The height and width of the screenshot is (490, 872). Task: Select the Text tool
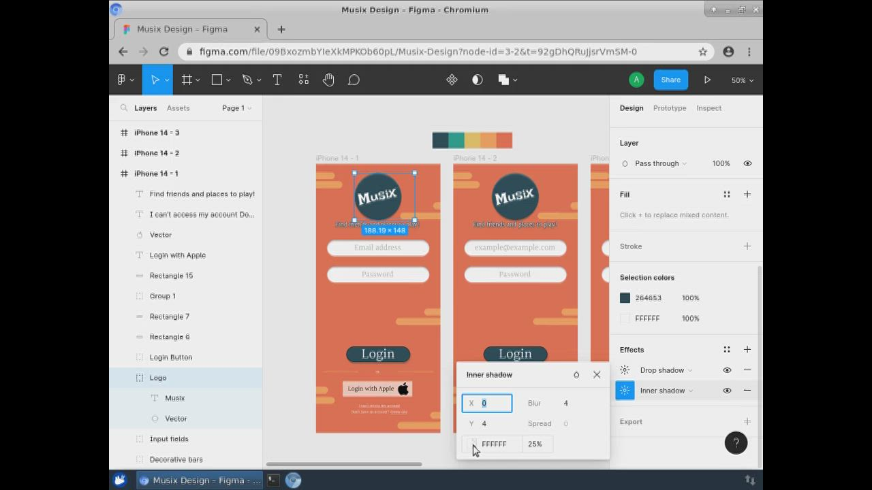click(277, 80)
